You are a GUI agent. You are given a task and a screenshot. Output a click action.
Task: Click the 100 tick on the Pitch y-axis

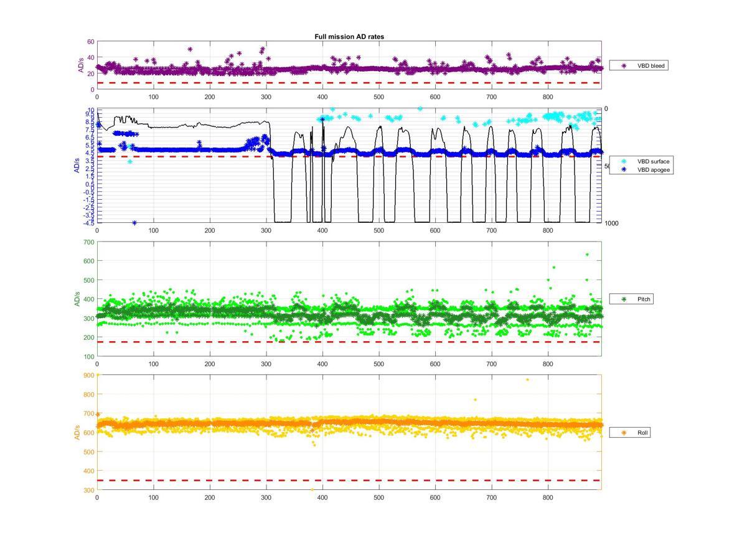tap(89, 356)
